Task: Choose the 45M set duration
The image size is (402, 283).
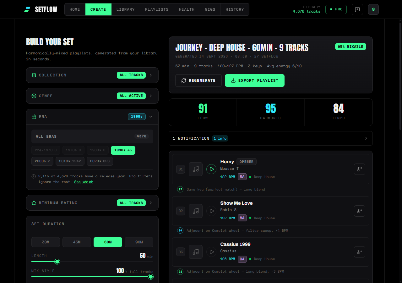Action: (x=77, y=242)
